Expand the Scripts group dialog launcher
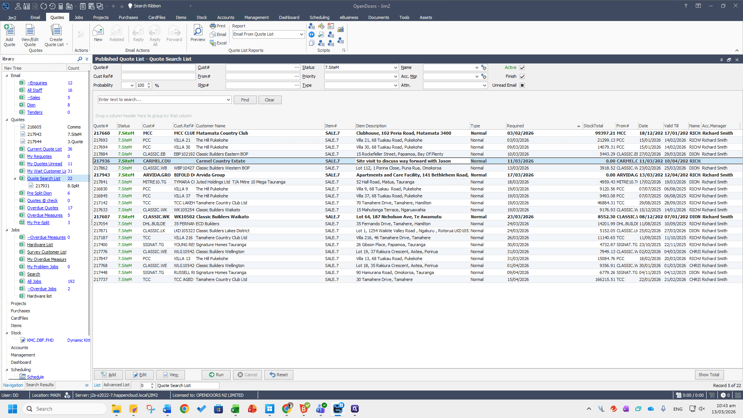 pyautogui.click(x=344, y=50)
